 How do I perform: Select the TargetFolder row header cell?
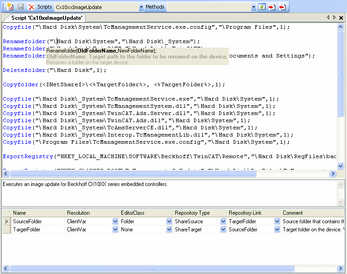pyautogui.click(x=7, y=230)
